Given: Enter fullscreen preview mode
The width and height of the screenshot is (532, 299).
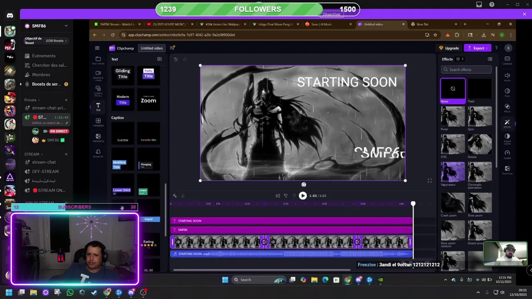Looking at the screenshot, I should tap(430, 181).
